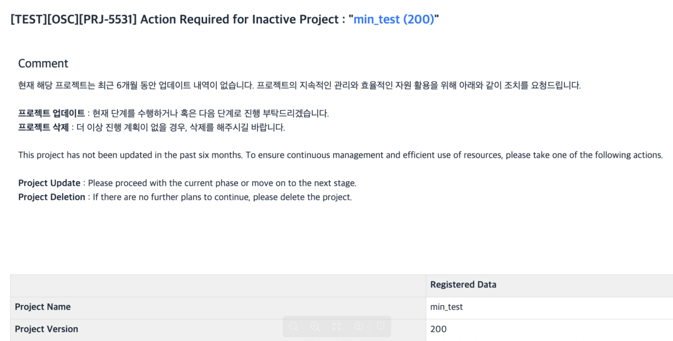
Task: Click the "200" version value cell
Action: point(438,329)
